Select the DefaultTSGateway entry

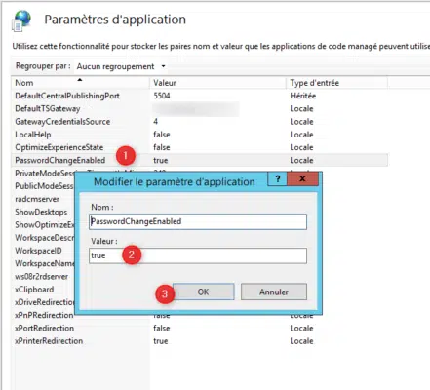[200, 108]
